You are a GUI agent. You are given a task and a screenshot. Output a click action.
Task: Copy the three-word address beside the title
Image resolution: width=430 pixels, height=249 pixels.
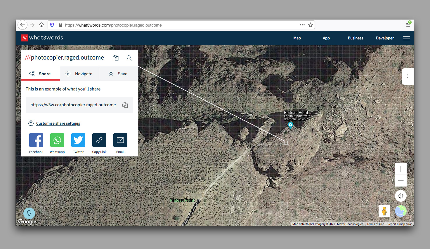click(116, 58)
